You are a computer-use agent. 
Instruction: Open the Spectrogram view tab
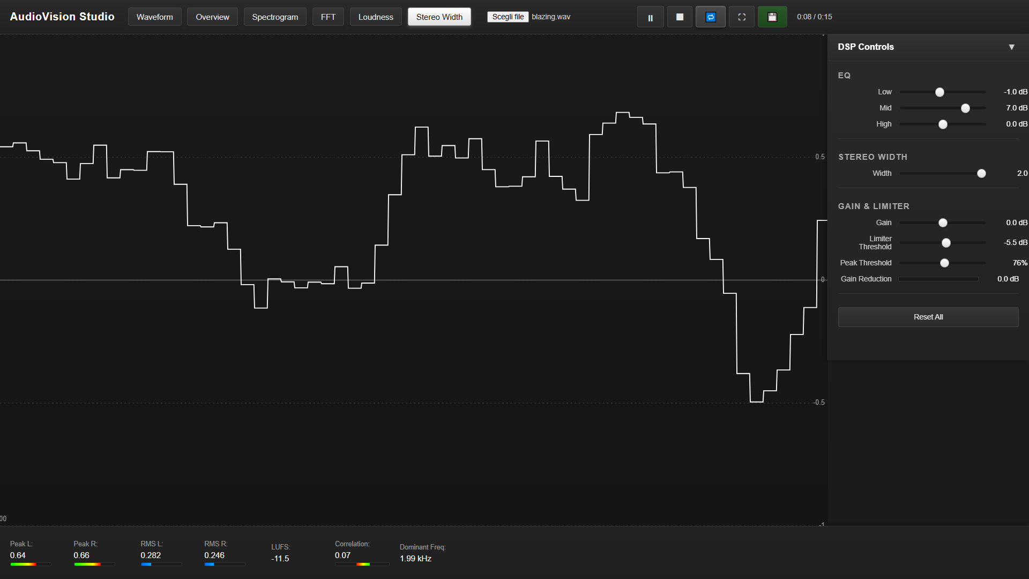tap(275, 17)
